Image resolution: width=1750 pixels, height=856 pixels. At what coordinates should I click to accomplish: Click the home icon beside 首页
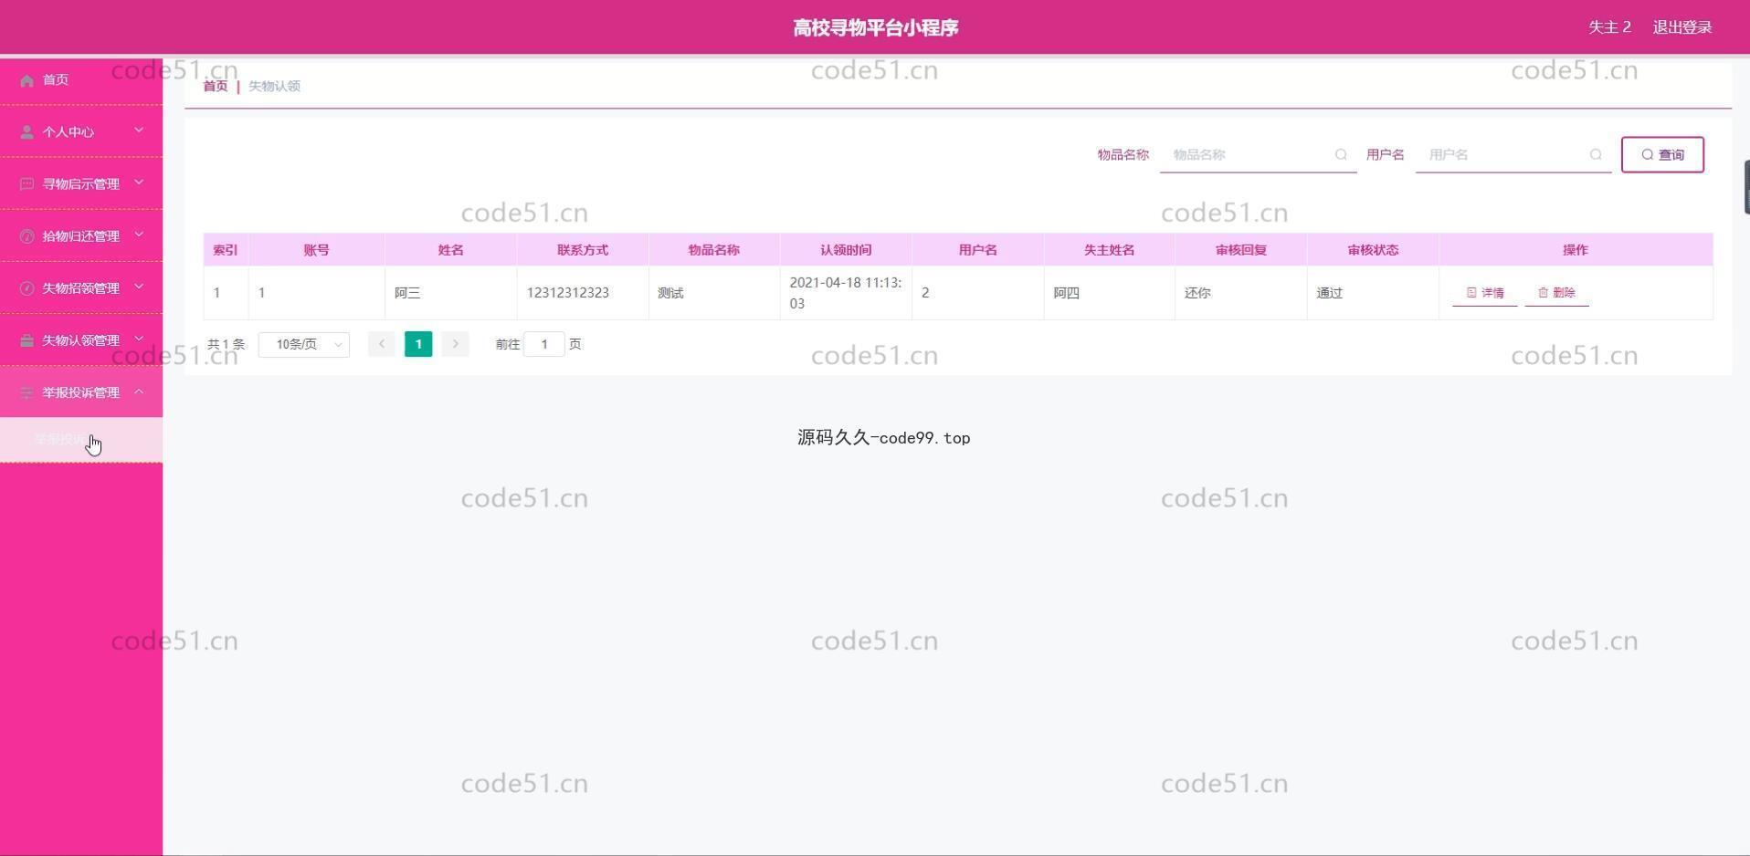pyautogui.click(x=26, y=80)
